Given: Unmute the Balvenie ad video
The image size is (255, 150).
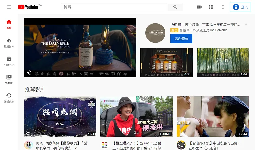Looking at the screenshot, I should (x=29, y=73).
